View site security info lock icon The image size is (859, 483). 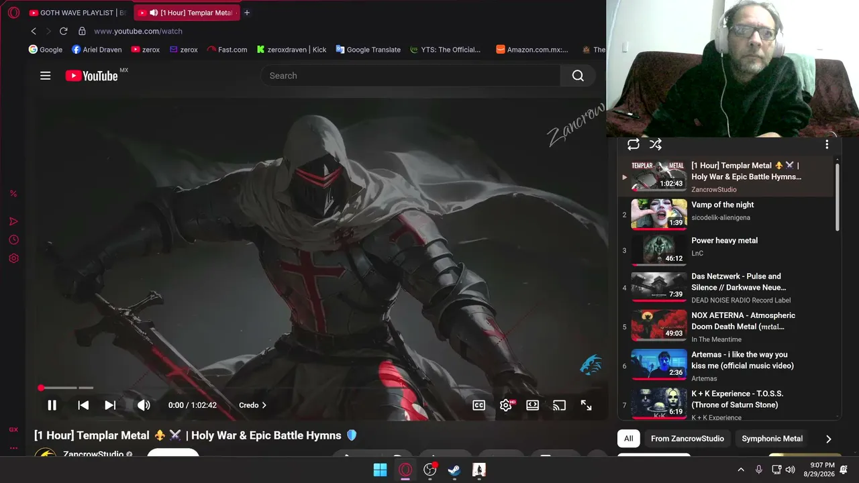(82, 31)
